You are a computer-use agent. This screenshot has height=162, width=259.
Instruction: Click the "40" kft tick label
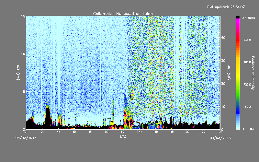pyautogui.click(x=223, y=37)
